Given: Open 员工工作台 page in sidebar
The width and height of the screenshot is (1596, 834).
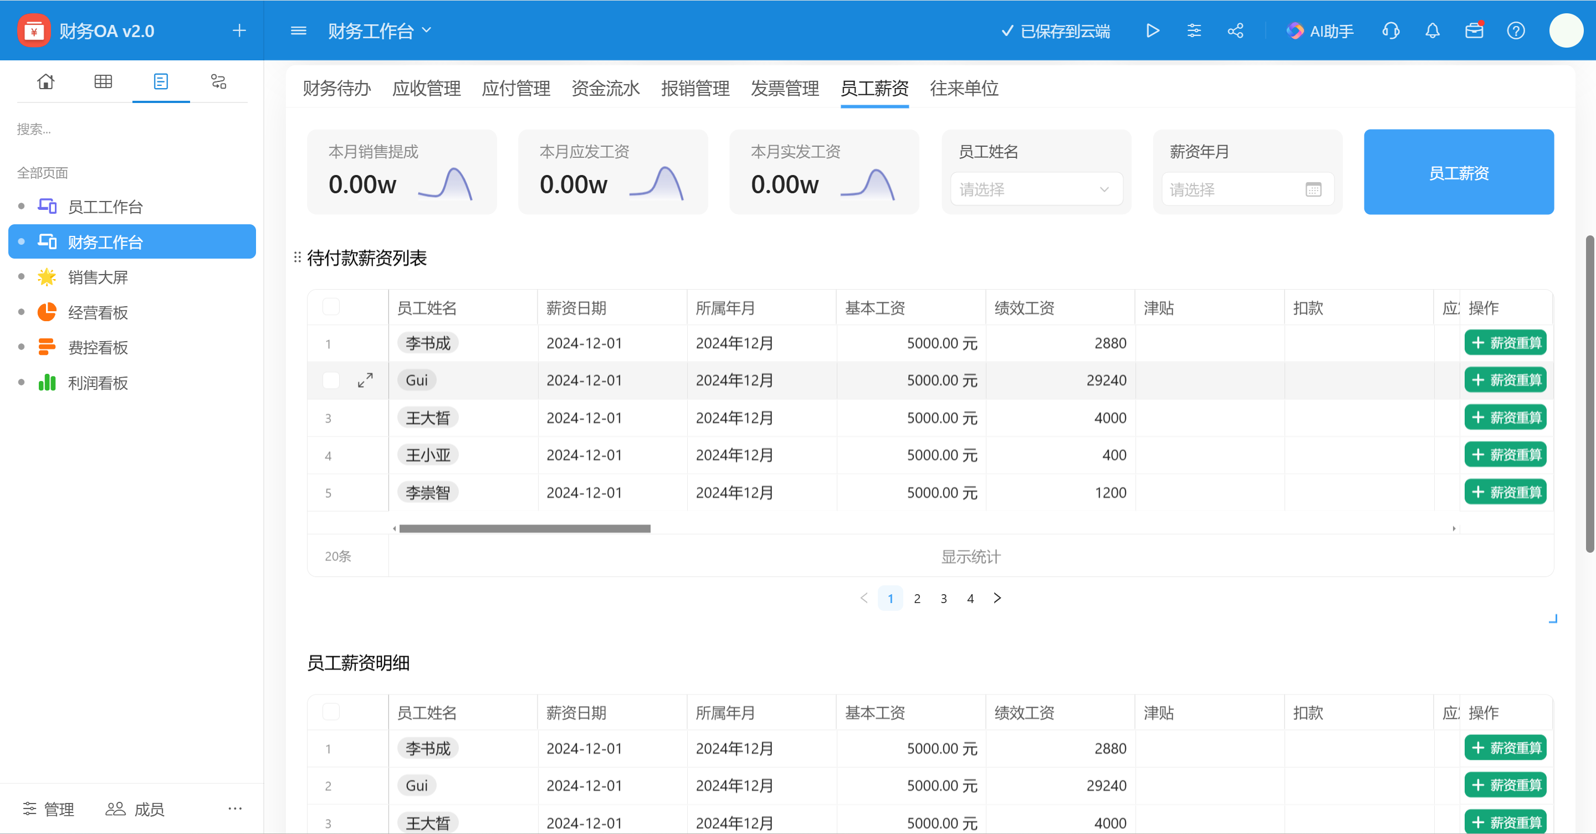Looking at the screenshot, I should pos(132,206).
